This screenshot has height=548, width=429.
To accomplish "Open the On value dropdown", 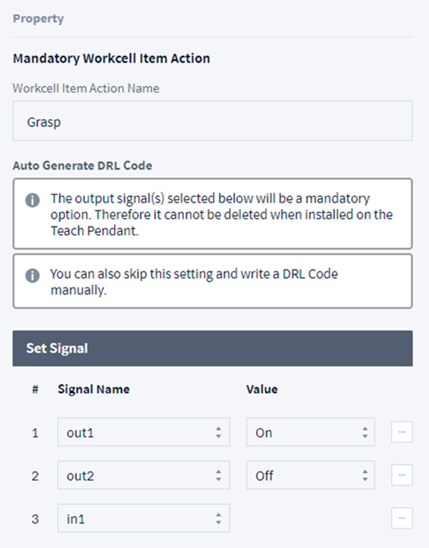I will click(x=311, y=432).
